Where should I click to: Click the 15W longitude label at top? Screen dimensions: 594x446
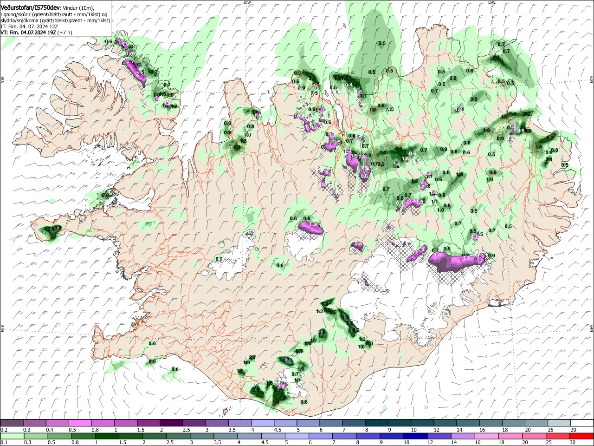click(492, 2)
